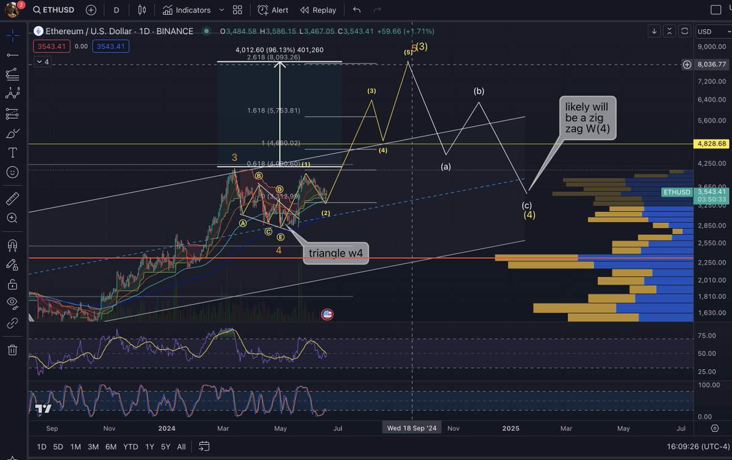
Task: Open the Indicators dialog
Action: 187,10
